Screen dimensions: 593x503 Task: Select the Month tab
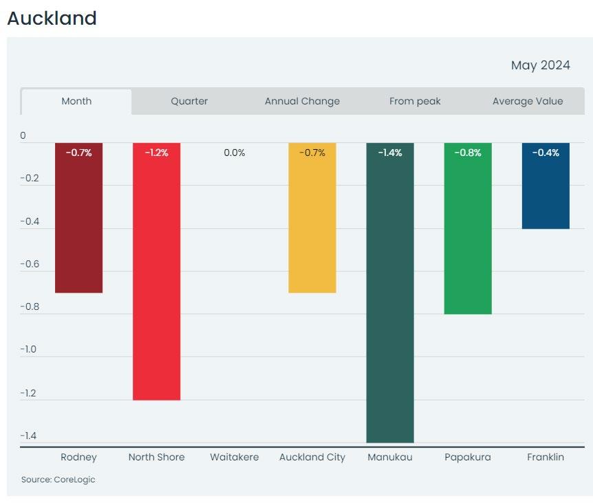76,101
